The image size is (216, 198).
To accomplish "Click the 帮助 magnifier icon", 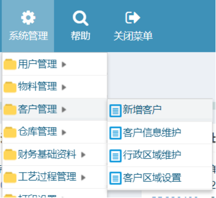I will [x=80, y=18].
